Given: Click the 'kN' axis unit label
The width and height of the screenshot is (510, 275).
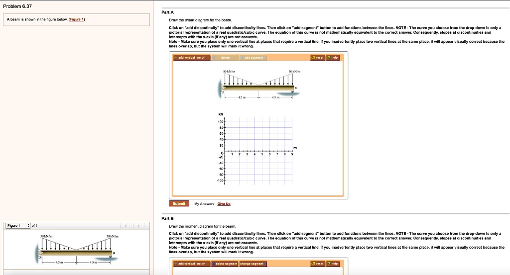Looking at the screenshot, I should pos(221,114).
